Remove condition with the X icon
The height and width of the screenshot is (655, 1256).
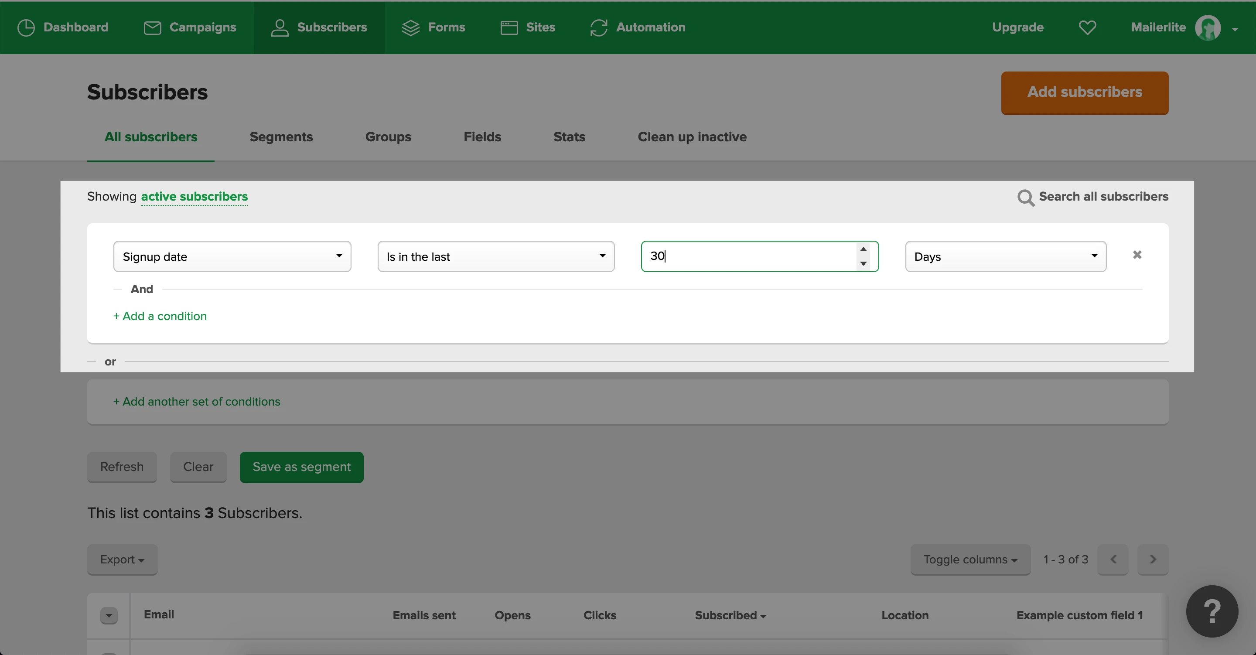click(1137, 255)
